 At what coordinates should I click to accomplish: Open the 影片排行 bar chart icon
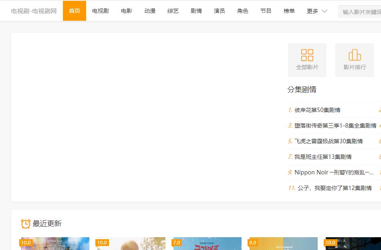point(355,55)
